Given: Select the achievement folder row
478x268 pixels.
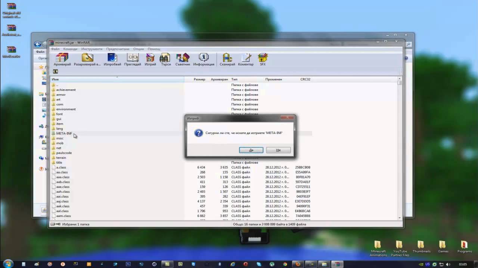Looking at the screenshot, I should (181, 90).
